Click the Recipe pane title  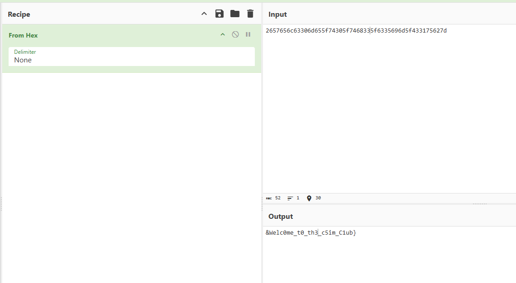point(19,14)
